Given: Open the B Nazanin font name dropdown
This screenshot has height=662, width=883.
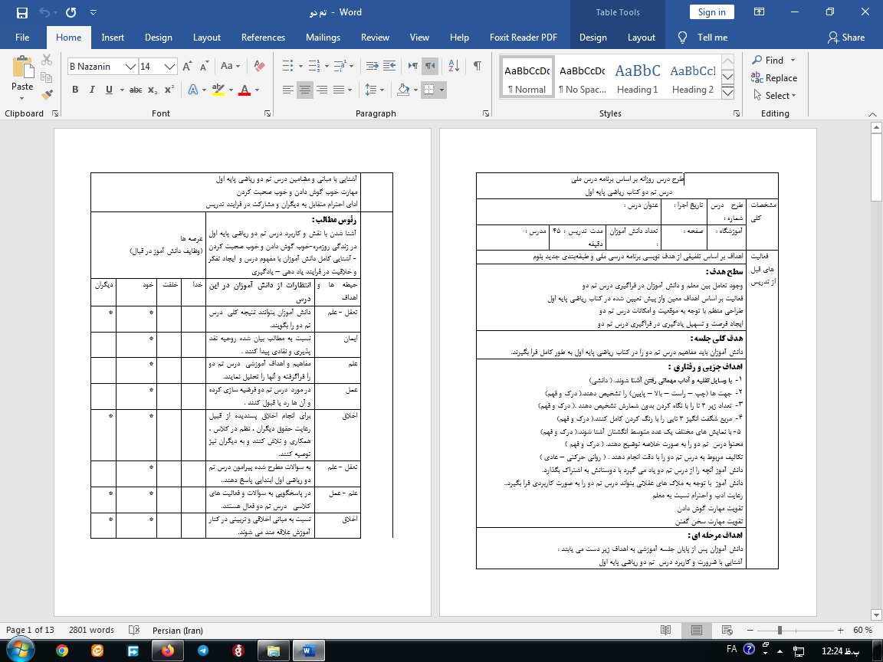Looking at the screenshot, I should 131,67.
